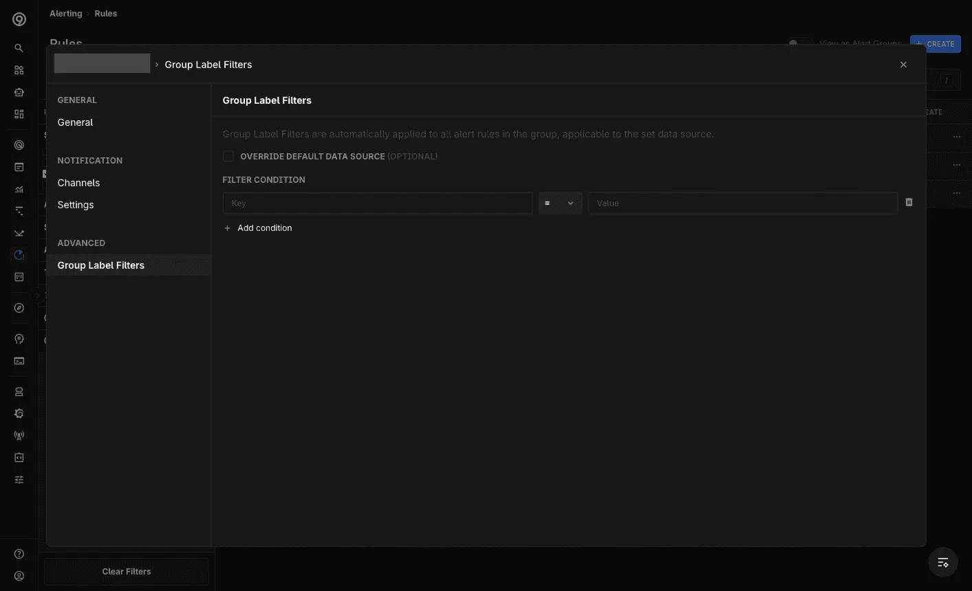Click the Filter Condition label

click(264, 180)
